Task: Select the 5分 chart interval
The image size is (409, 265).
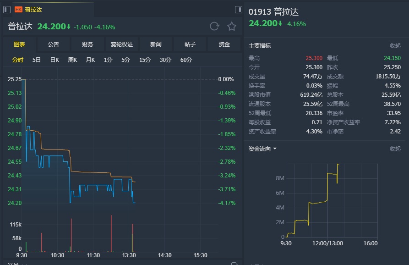Action: point(125,60)
